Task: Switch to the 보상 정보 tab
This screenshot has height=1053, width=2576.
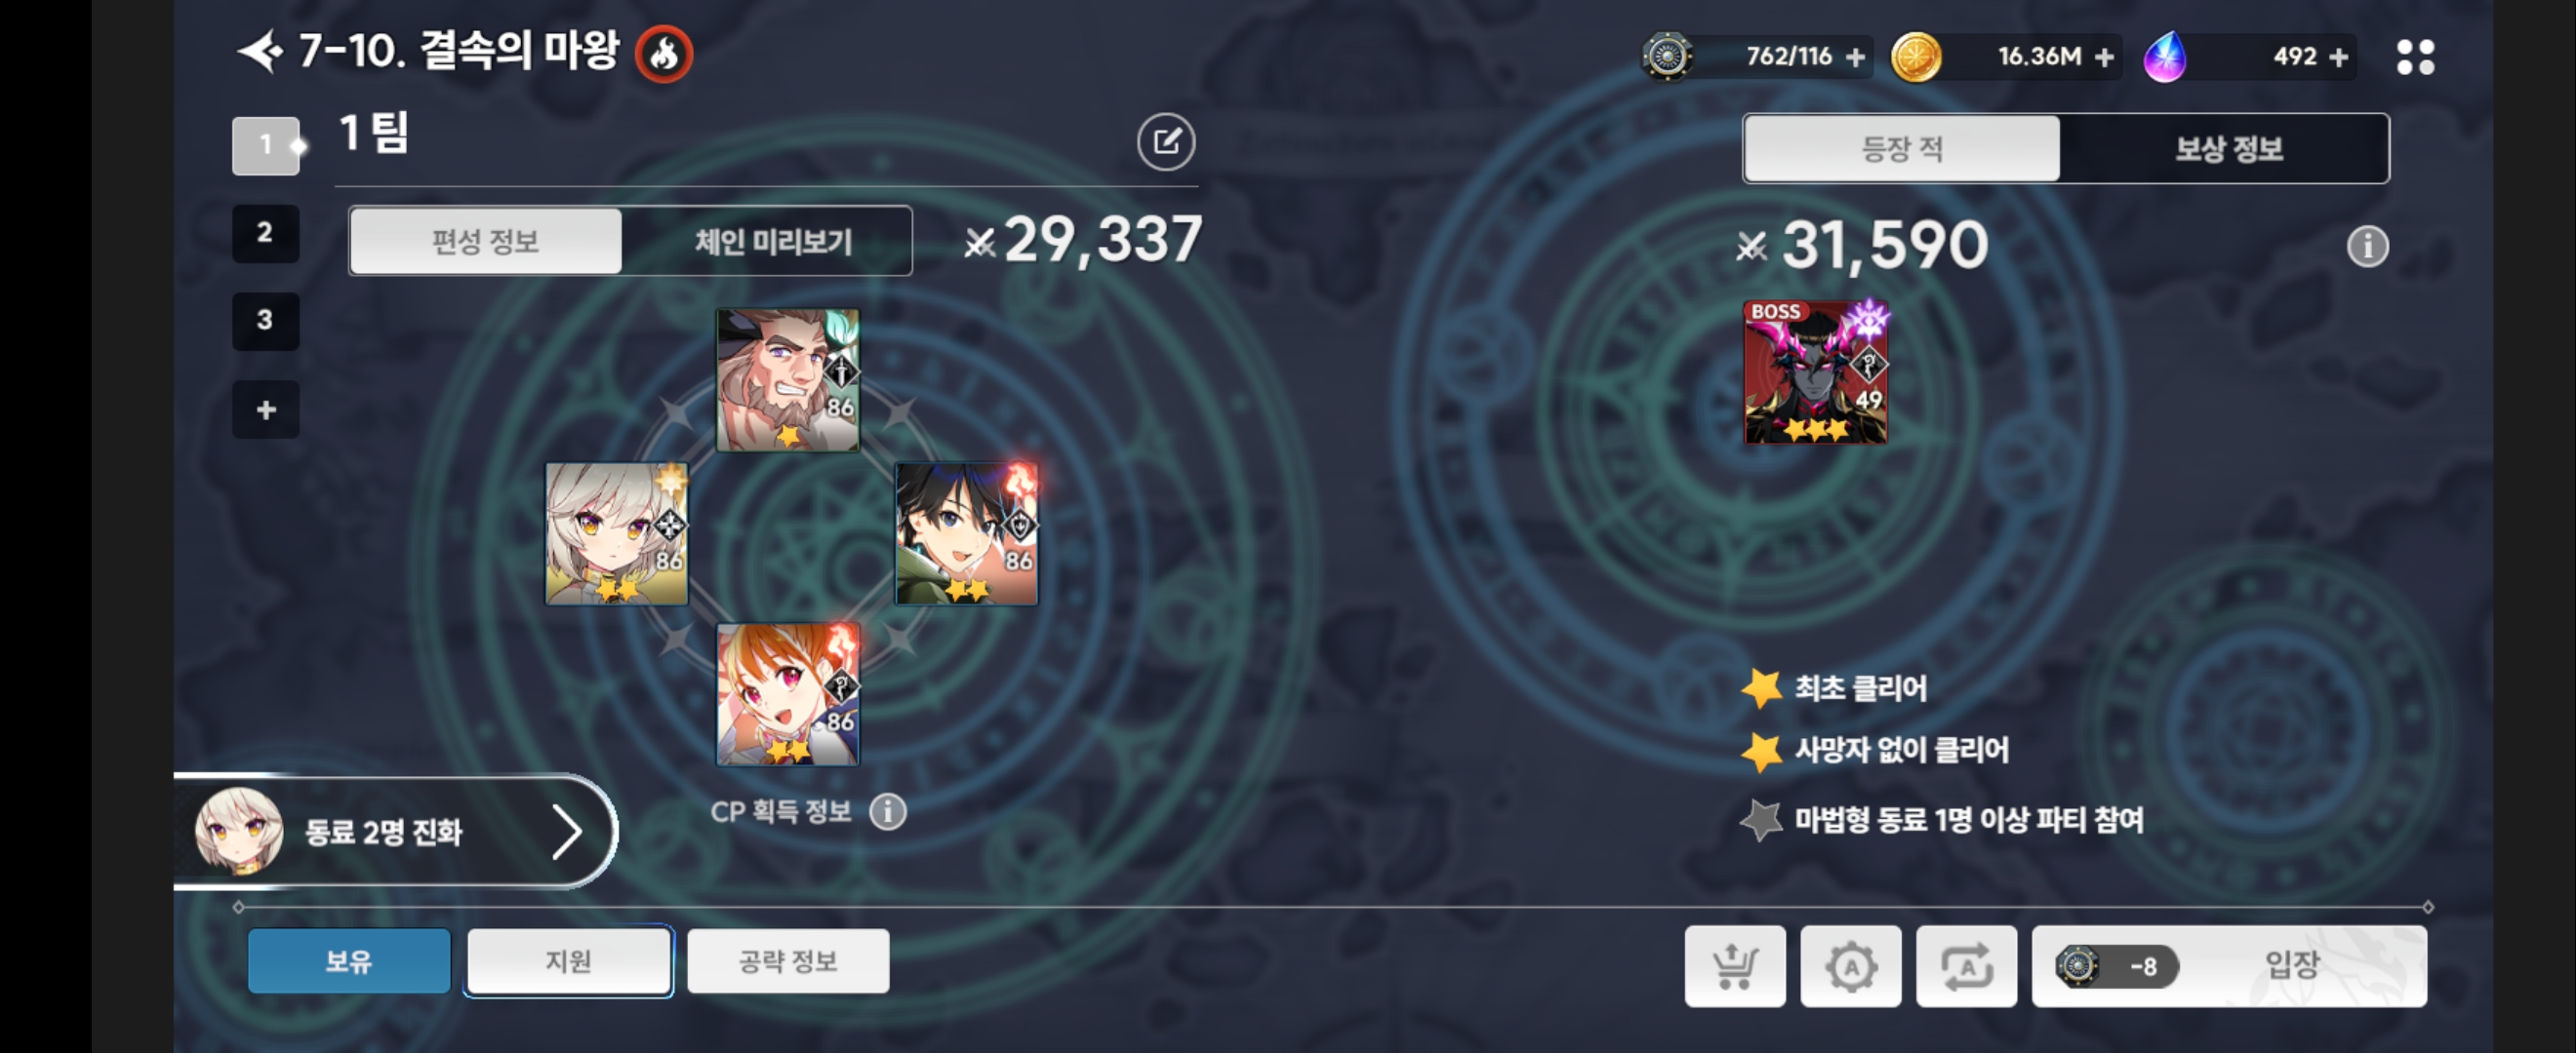Action: click(x=2227, y=149)
